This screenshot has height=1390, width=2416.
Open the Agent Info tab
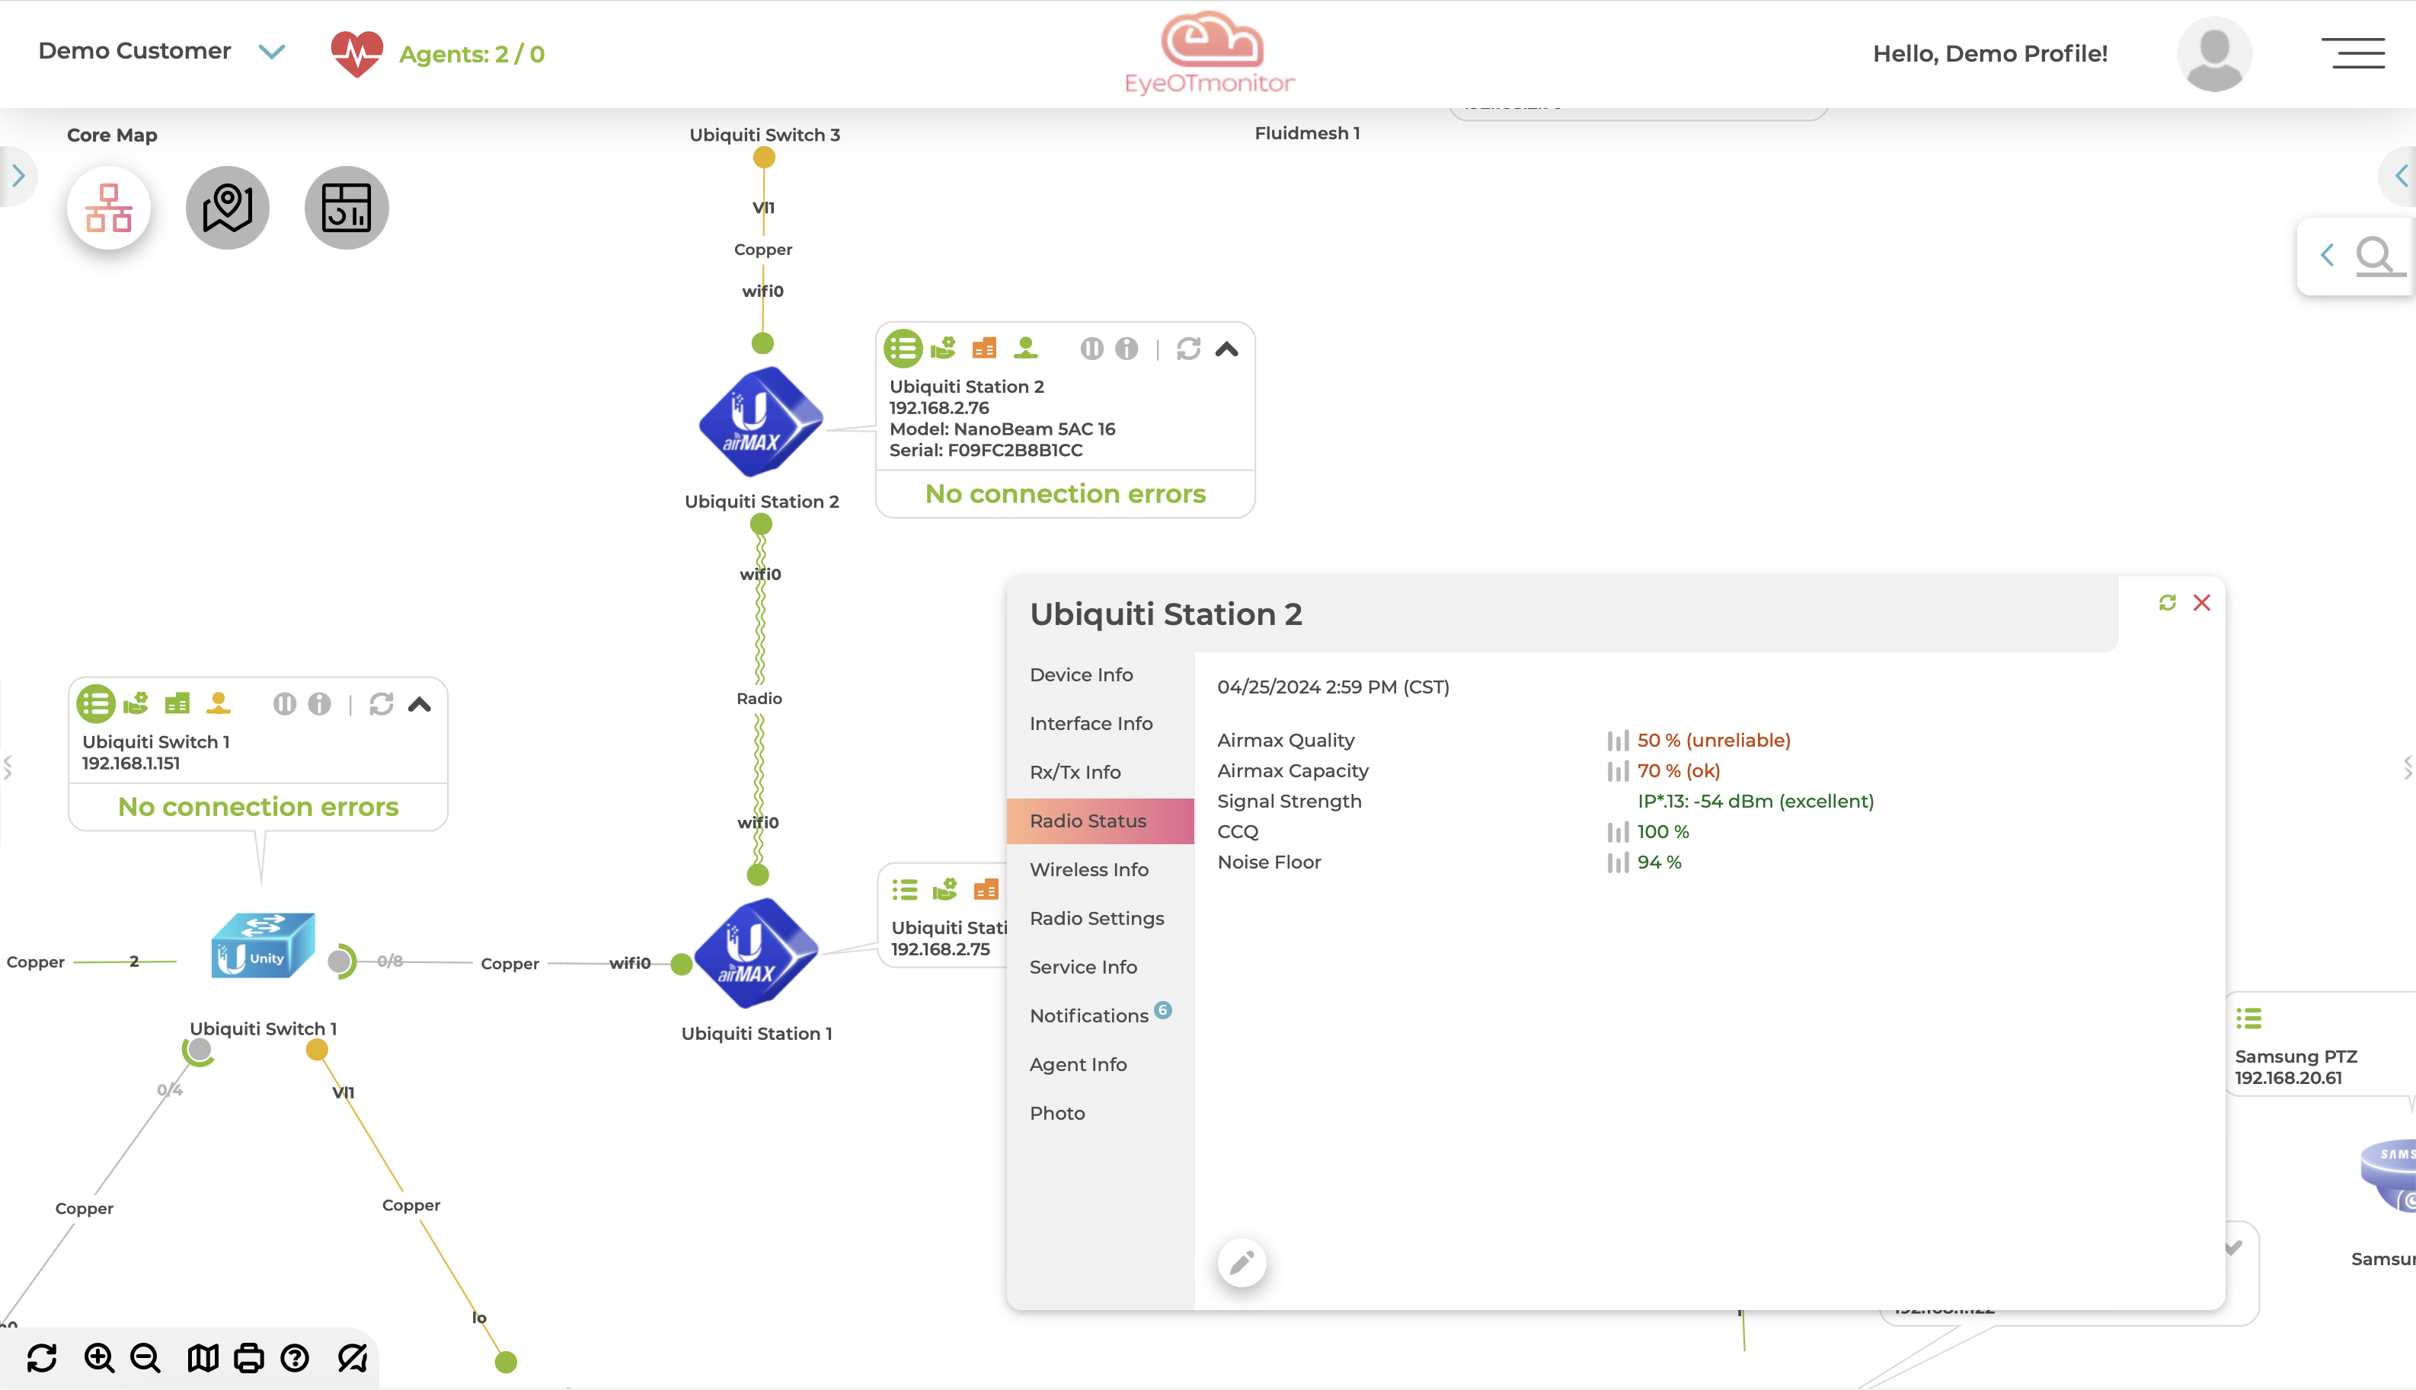[x=1100, y=1064]
